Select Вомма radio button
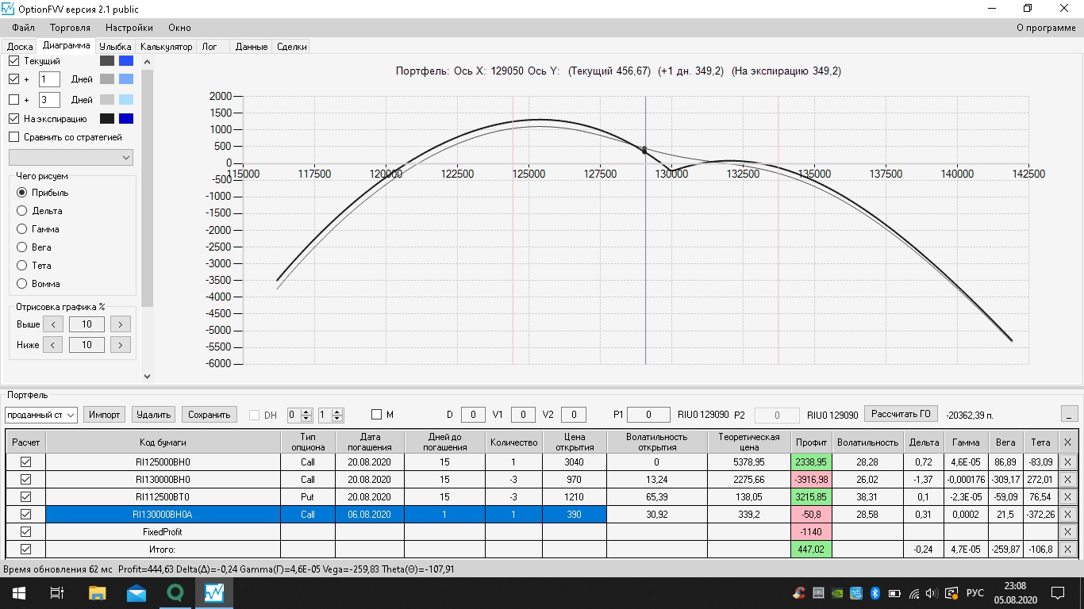The height and width of the screenshot is (609, 1084). 22,284
